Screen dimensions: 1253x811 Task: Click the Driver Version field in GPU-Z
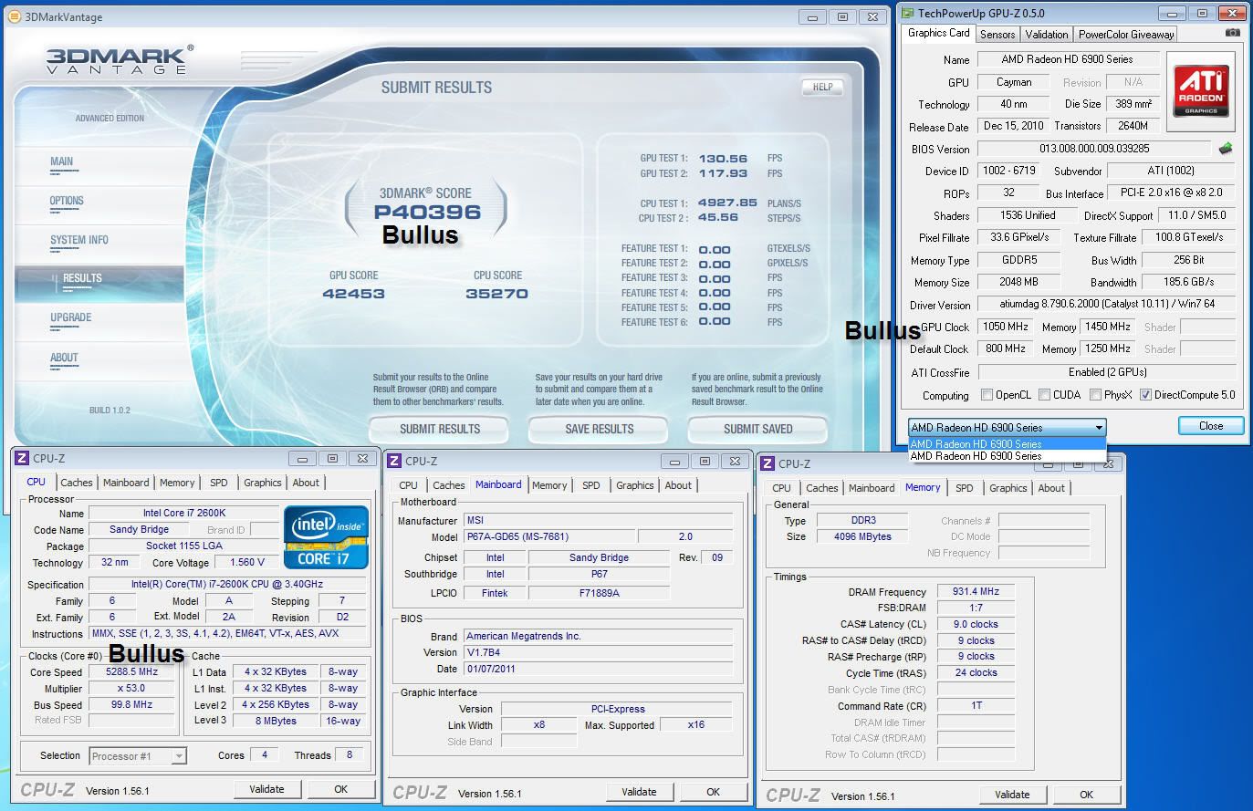pos(1106,304)
